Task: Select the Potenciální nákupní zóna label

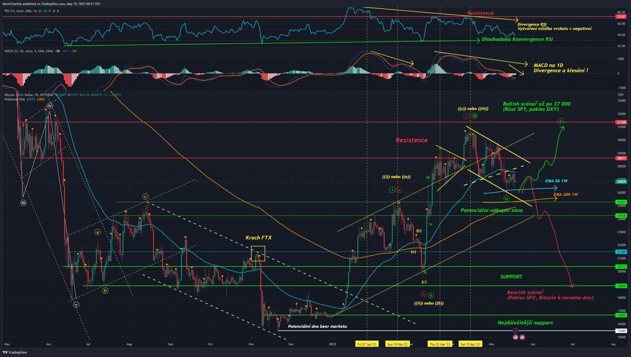Action: [492, 210]
